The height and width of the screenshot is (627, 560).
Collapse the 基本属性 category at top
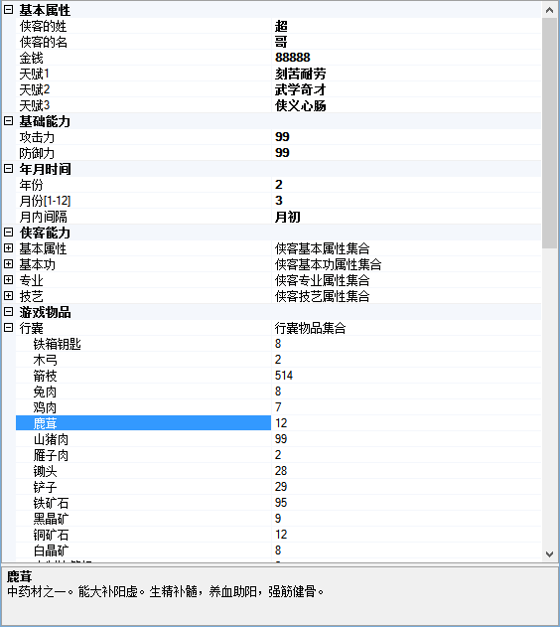pos(8,10)
